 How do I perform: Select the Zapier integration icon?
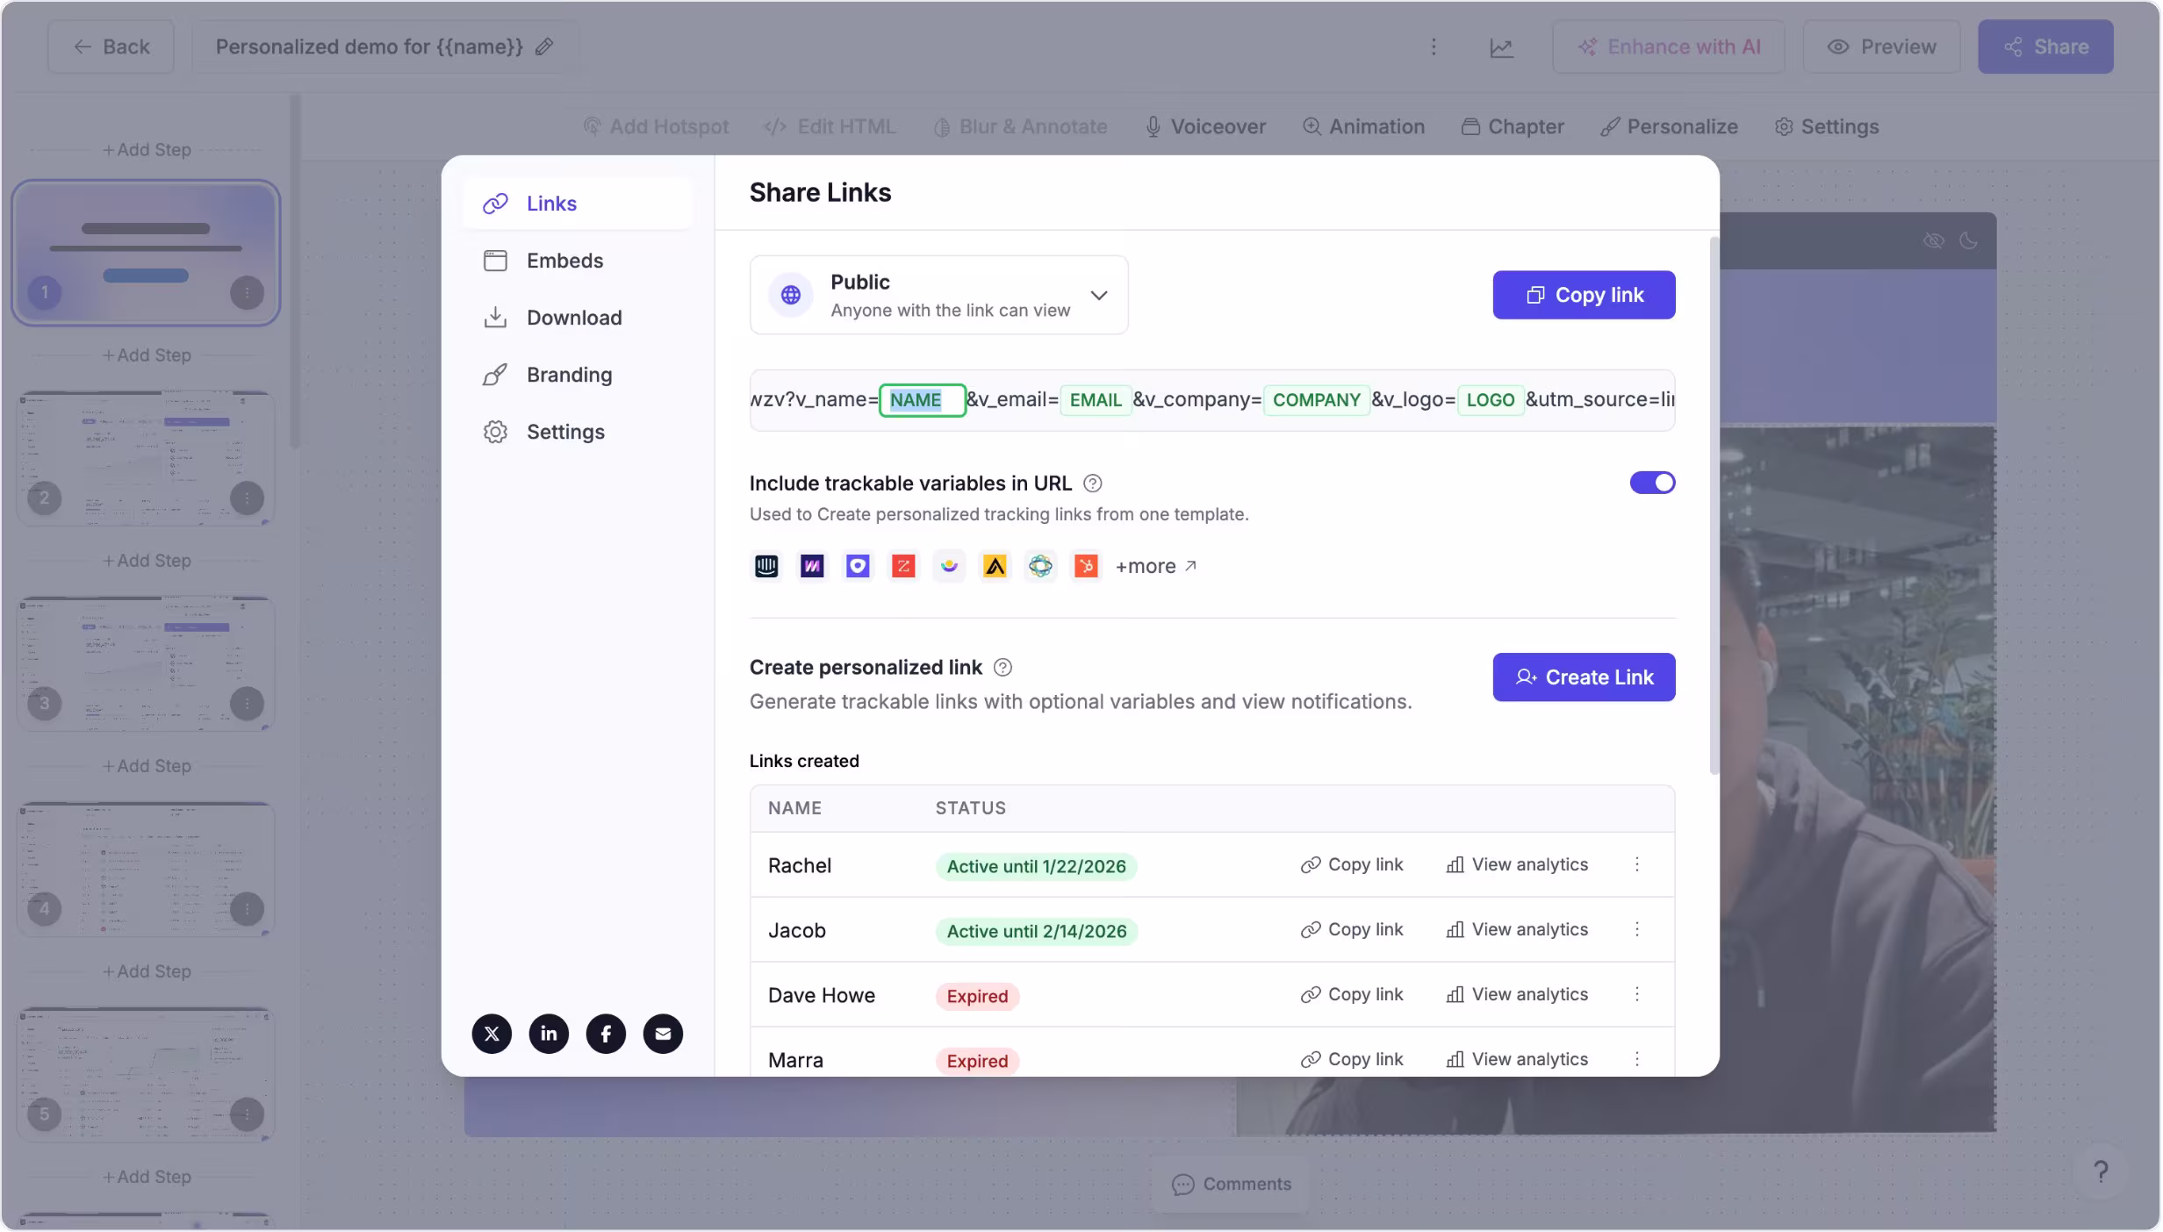pos(903,566)
